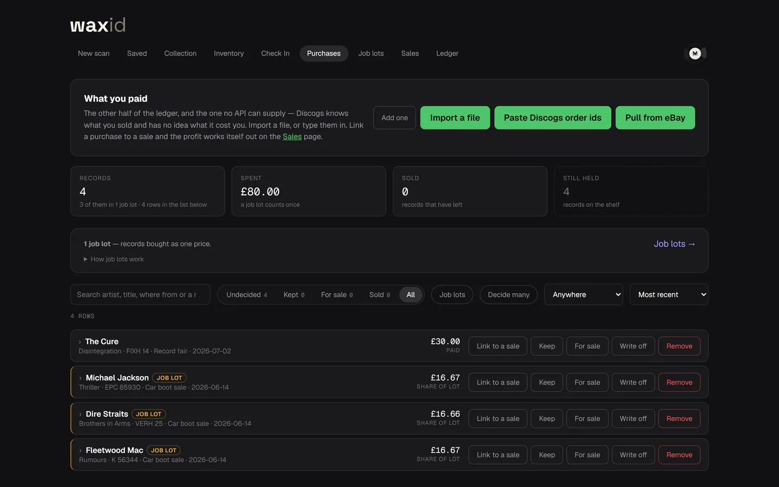Write off the Fleetwood Mac record
779x487 pixels.
633,455
